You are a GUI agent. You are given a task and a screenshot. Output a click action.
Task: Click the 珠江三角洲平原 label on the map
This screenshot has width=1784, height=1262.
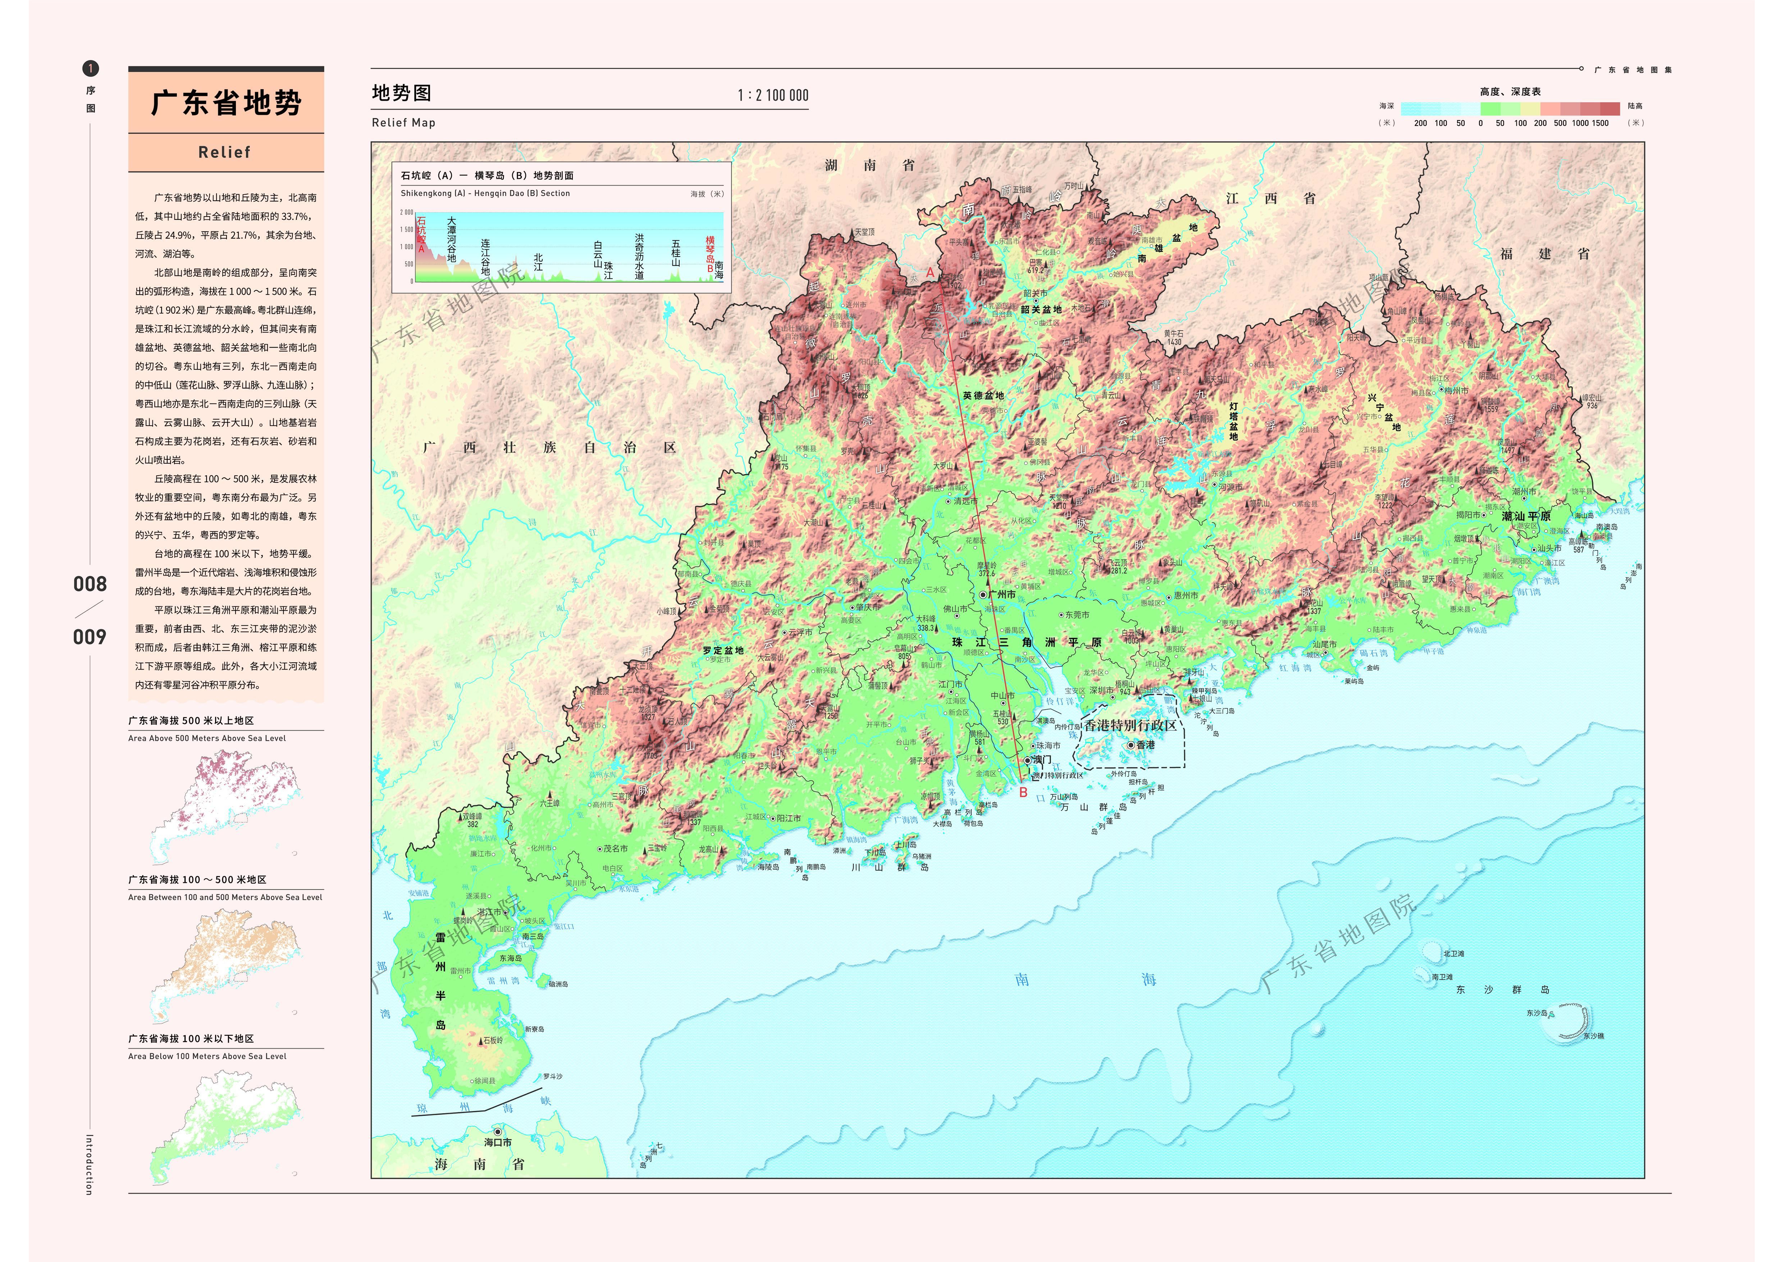[1026, 642]
